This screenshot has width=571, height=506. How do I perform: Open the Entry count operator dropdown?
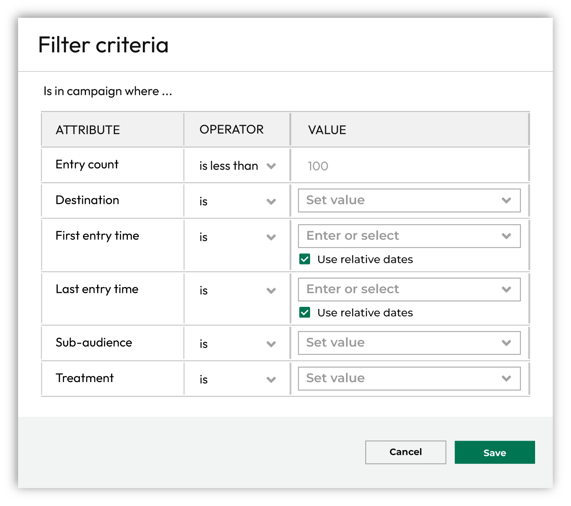coord(237,166)
